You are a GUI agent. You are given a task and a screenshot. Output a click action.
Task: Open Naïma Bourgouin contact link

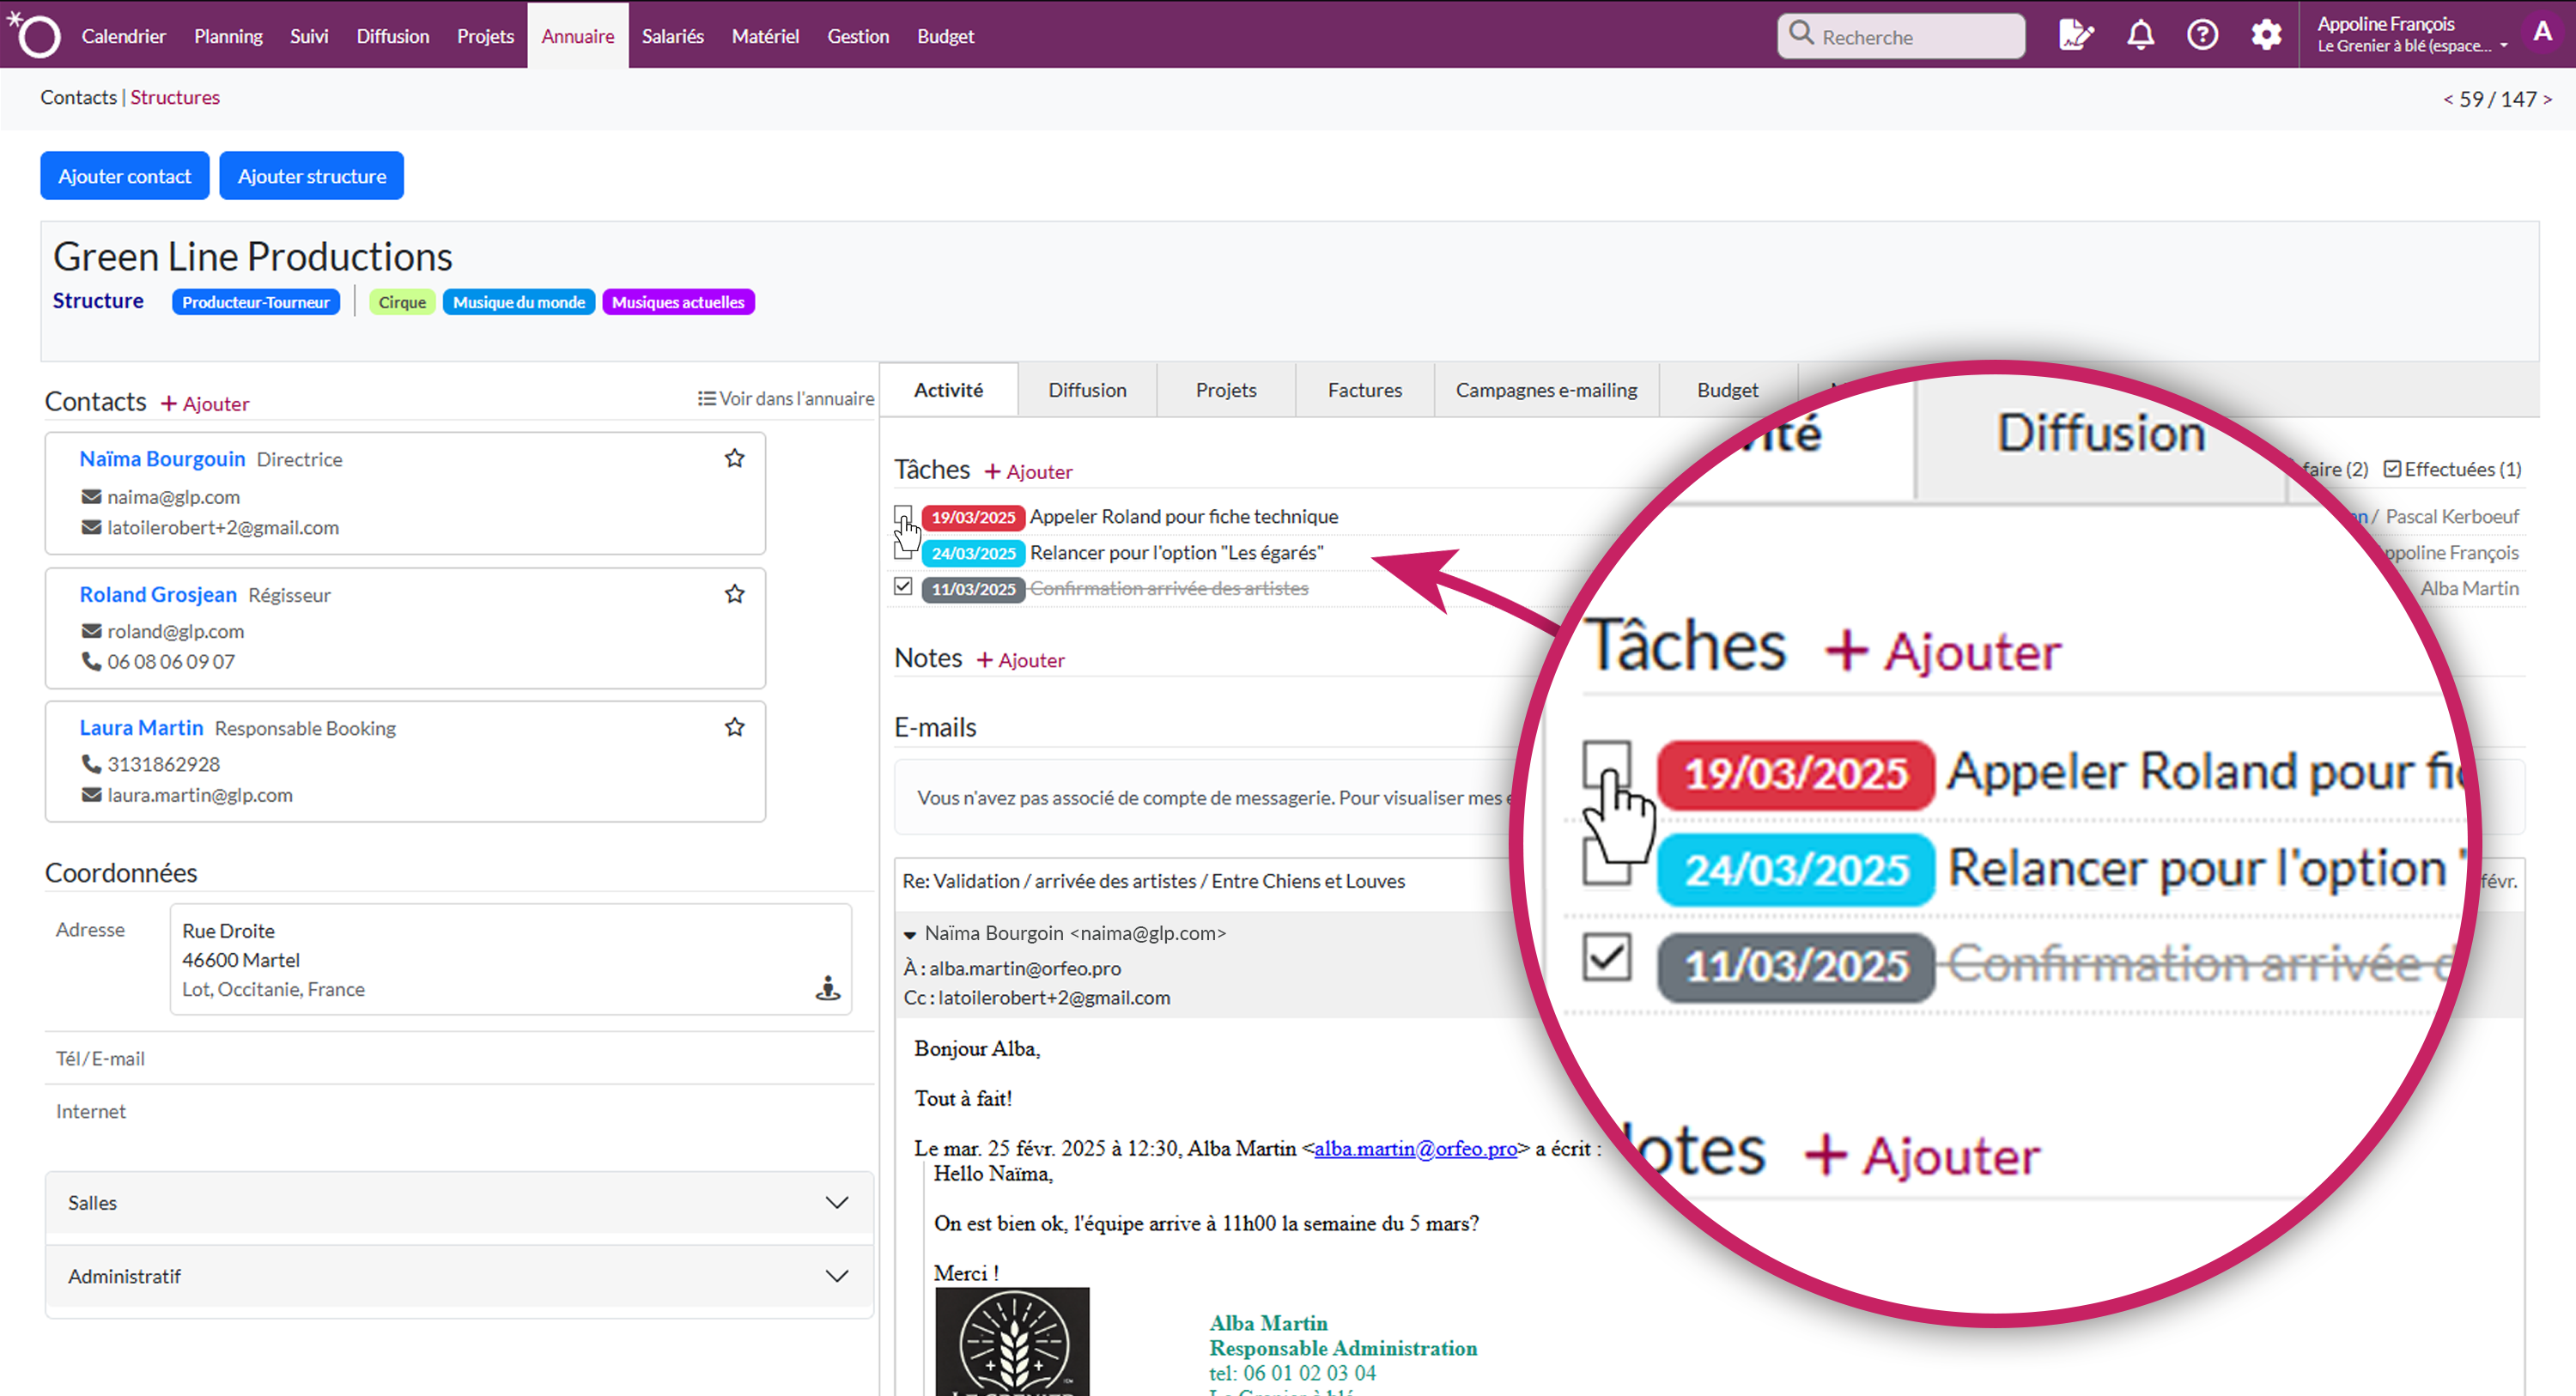pyautogui.click(x=162, y=458)
